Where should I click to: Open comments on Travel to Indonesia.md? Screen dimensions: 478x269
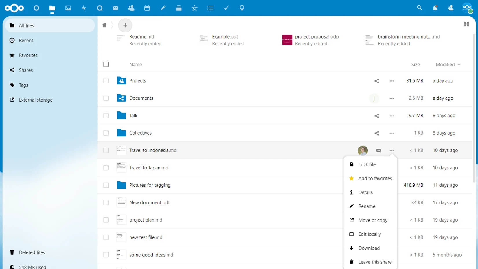click(378, 150)
